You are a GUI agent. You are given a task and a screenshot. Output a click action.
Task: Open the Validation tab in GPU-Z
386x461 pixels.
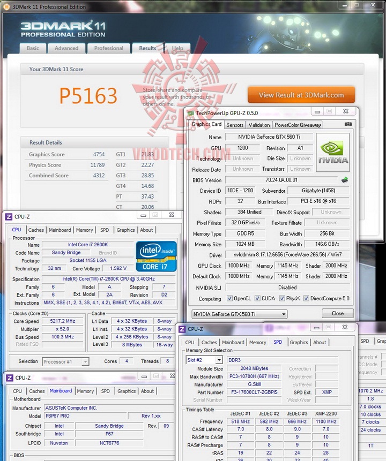pyautogui.click(x=259, y=125)
